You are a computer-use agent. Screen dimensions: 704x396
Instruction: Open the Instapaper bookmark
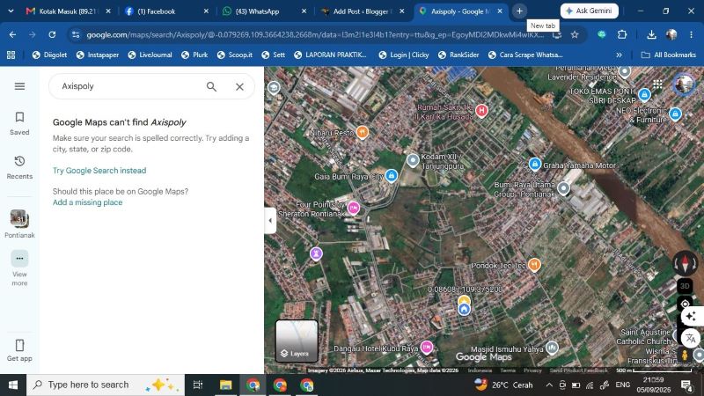tap(98, 55)
